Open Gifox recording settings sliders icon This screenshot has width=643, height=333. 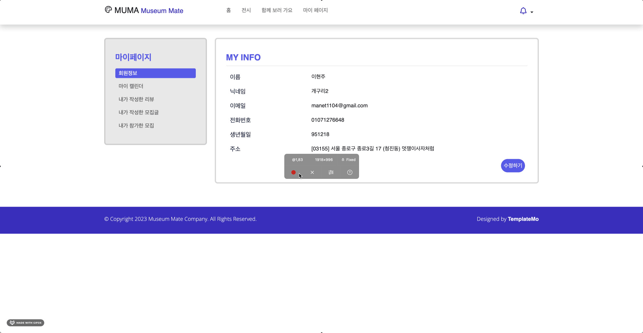[331, 172]
